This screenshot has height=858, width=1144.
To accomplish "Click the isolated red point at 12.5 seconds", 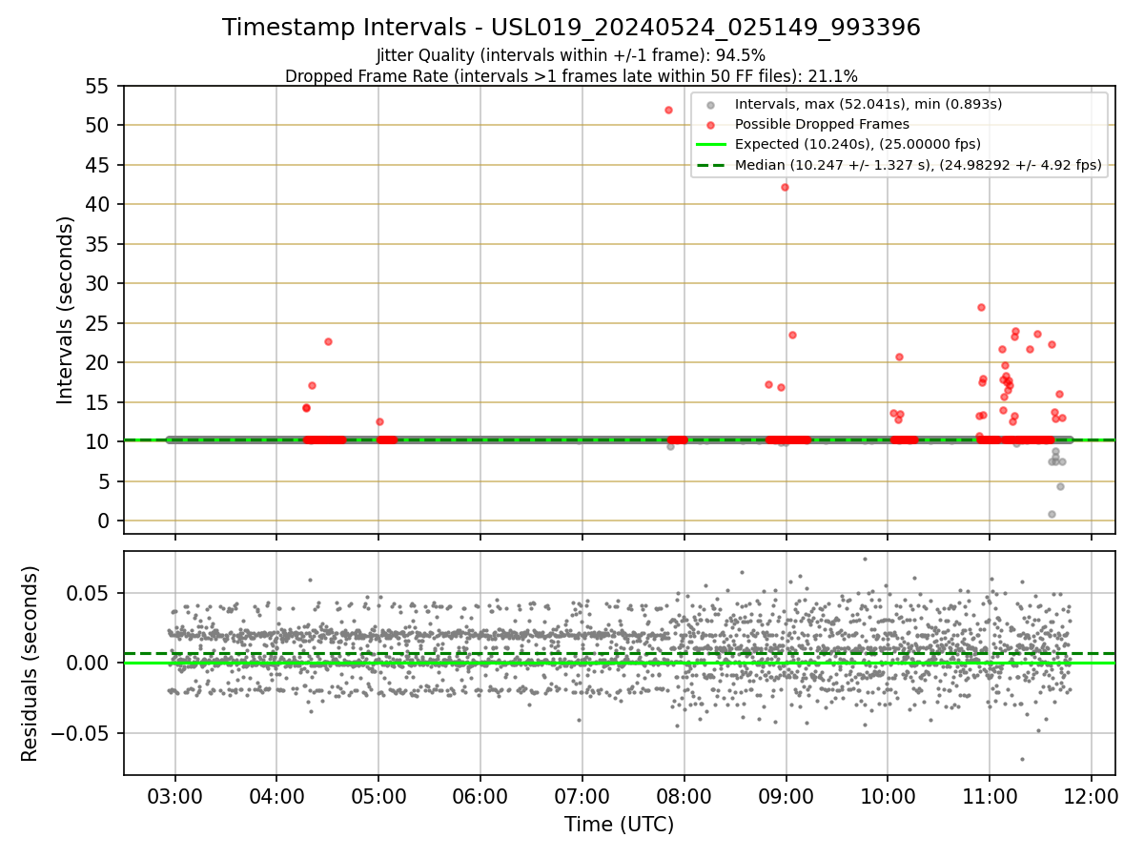I will (x=379, y=421).
